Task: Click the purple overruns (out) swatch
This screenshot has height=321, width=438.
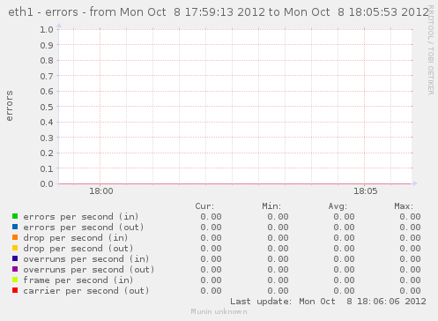Action: point(15,269)
